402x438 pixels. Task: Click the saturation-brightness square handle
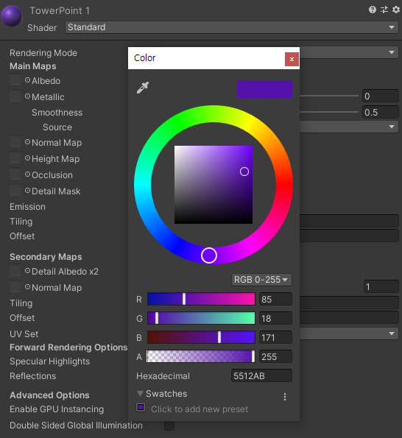[x=244, y=172]
